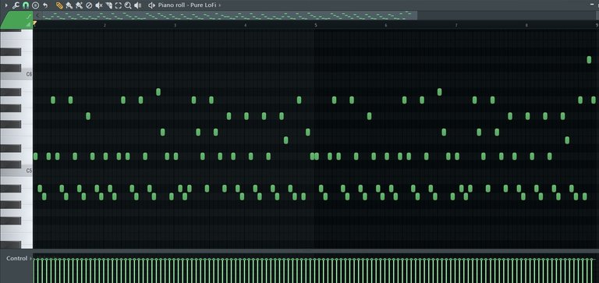Open the stamp tool options
Image resolution: width=599 pixels, height=283 pixels.
tap(35, 5)
